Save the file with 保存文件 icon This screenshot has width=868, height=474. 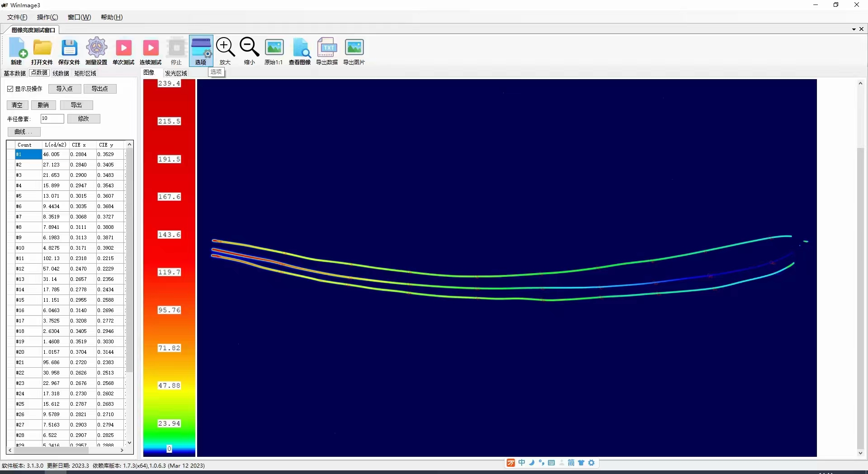click(69, 51)
